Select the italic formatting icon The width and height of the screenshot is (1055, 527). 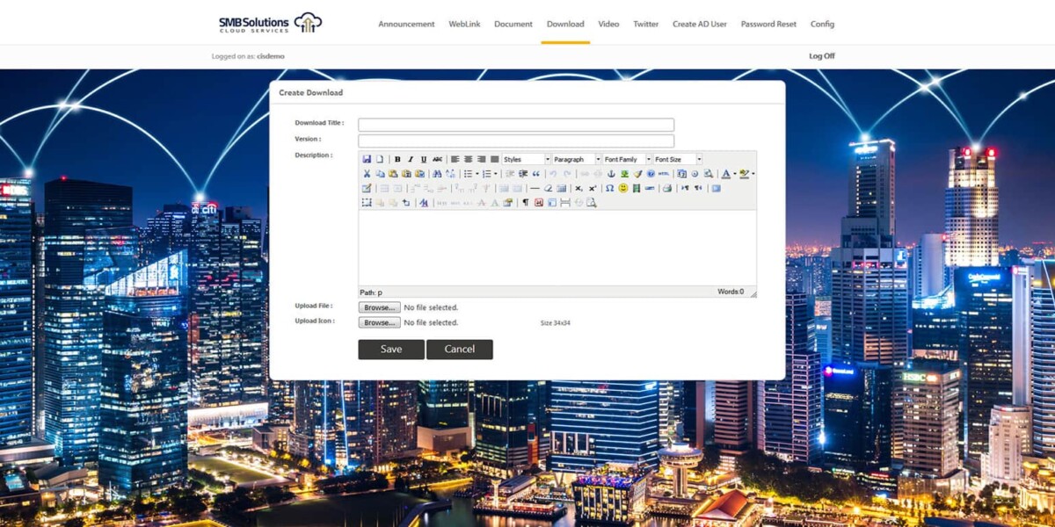410,159
